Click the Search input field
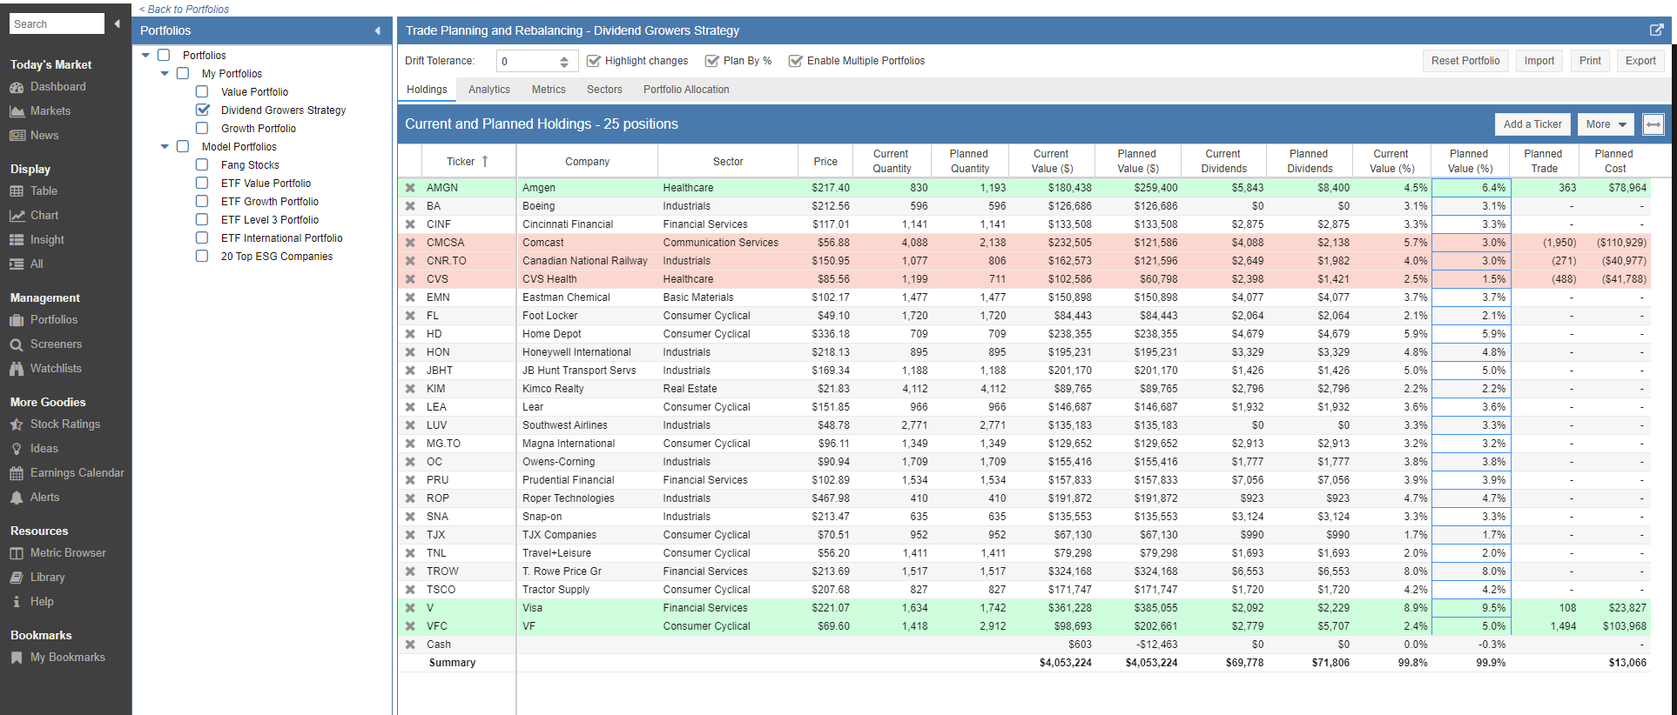The width and height of the screenshot is (1677, 715). (57, 23)
